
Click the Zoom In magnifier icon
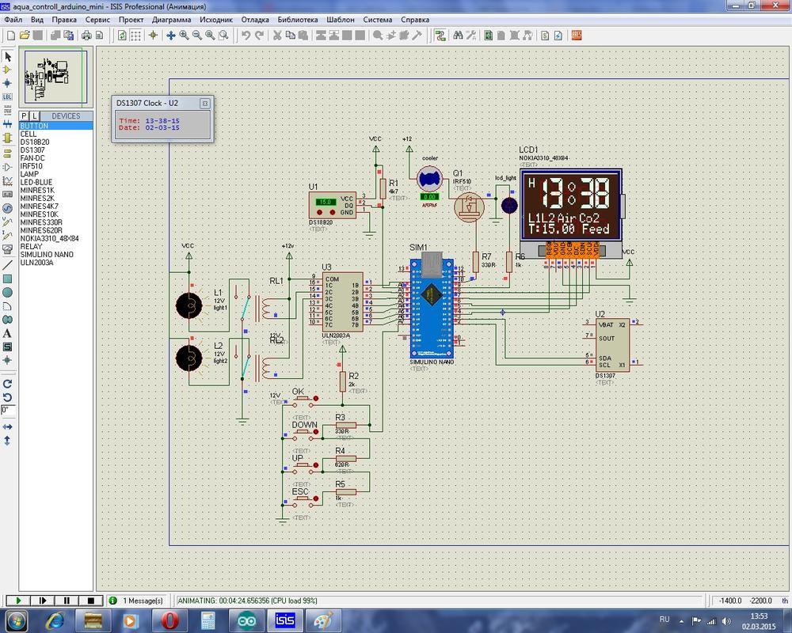[184, 36]
